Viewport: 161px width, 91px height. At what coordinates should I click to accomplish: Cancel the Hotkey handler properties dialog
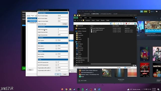tap(65, 74)
